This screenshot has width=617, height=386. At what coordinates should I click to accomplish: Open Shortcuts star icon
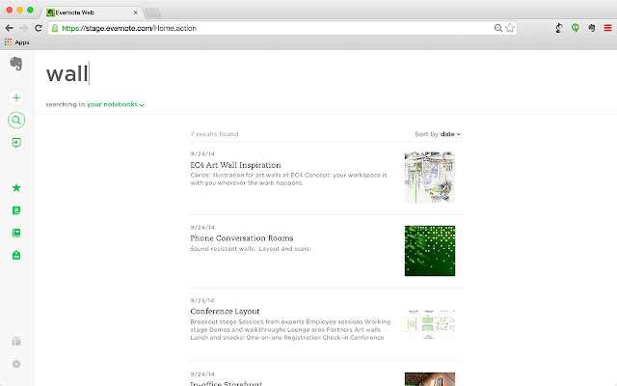point(16,188)
